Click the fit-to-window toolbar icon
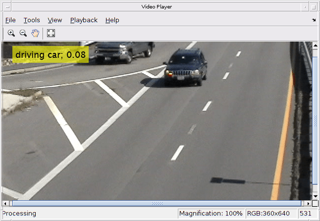 click(x=51, y=33)
